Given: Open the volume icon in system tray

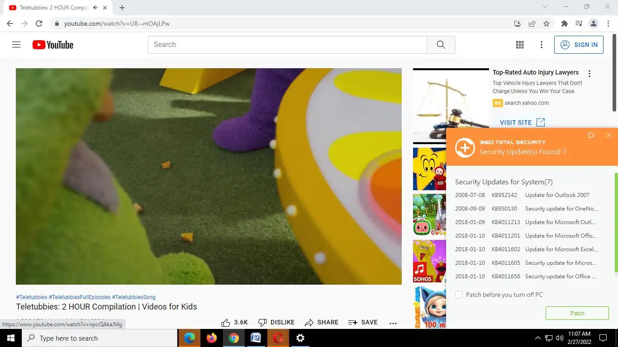Looking at the screenshot, I should click(x=560, y=338).
